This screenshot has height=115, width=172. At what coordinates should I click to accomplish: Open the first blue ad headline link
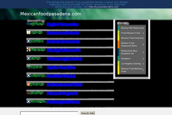(62, 24)
